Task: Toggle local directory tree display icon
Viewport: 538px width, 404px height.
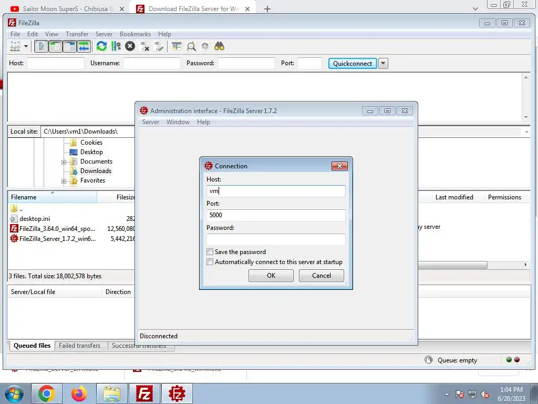Action: click(x=55, y=46)
